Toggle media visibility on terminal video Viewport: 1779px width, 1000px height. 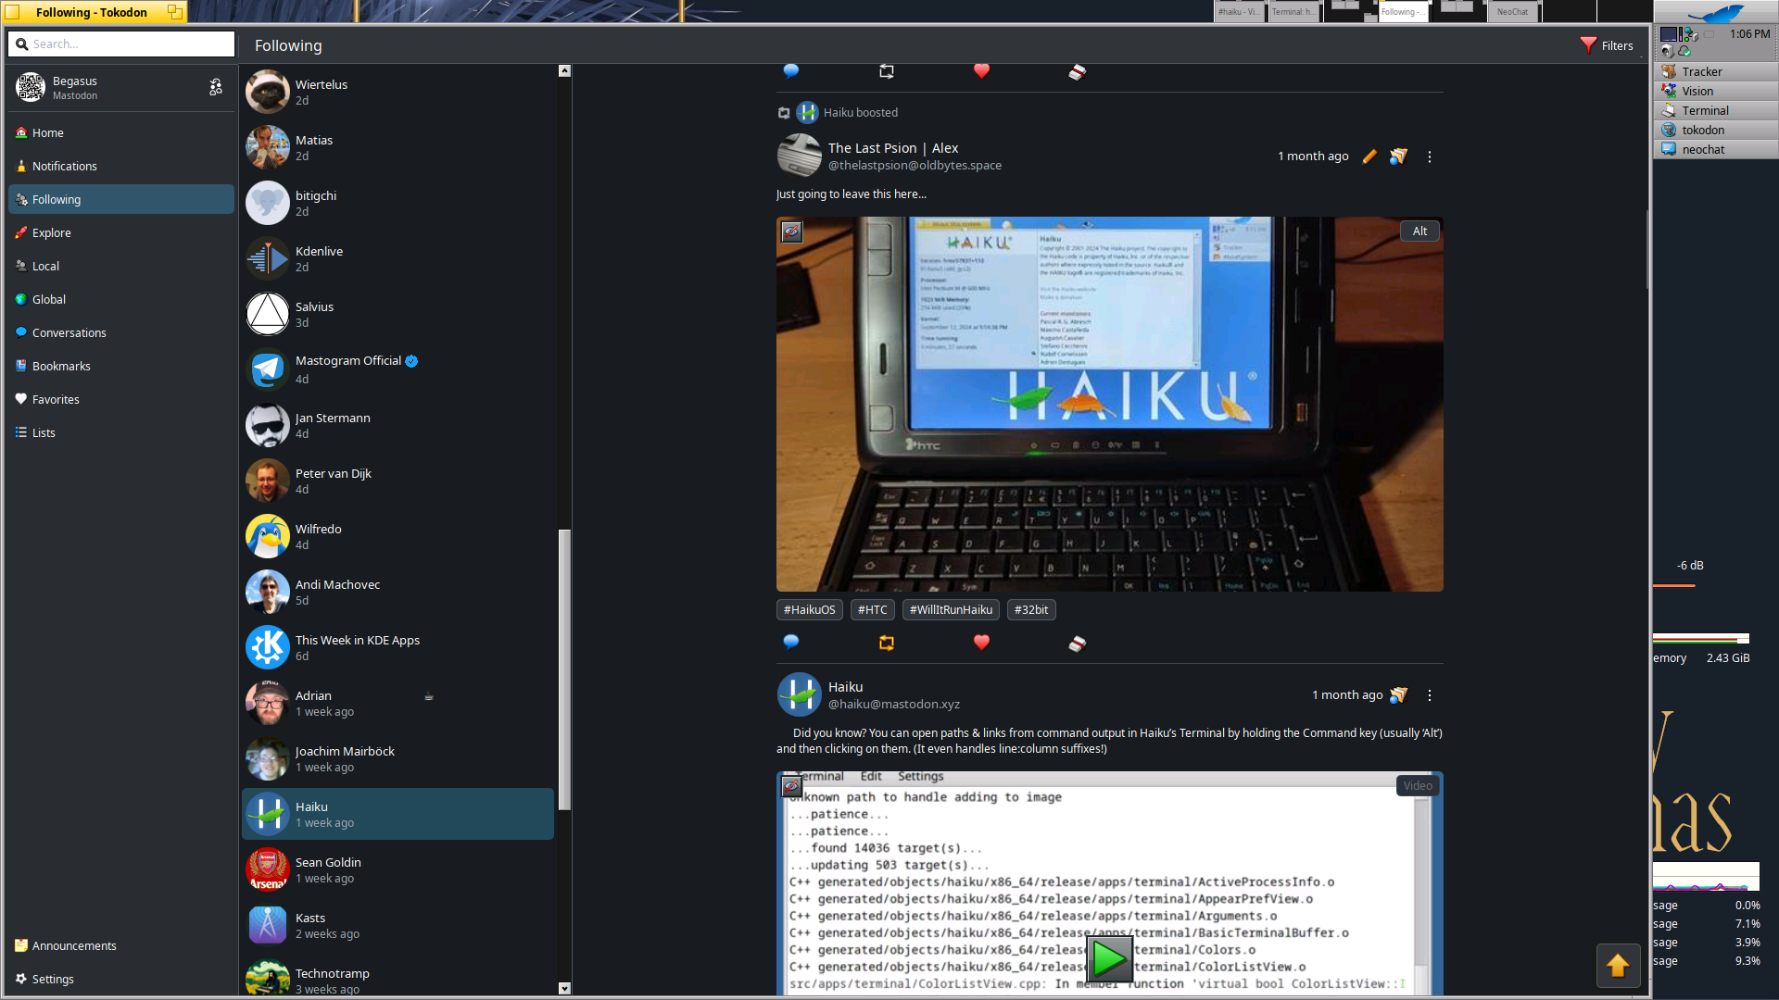point(791,787)
